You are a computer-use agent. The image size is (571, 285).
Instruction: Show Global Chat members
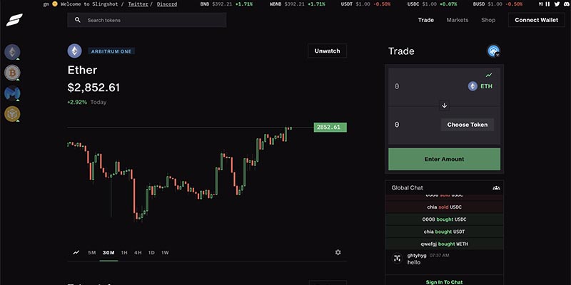(496, 187)
